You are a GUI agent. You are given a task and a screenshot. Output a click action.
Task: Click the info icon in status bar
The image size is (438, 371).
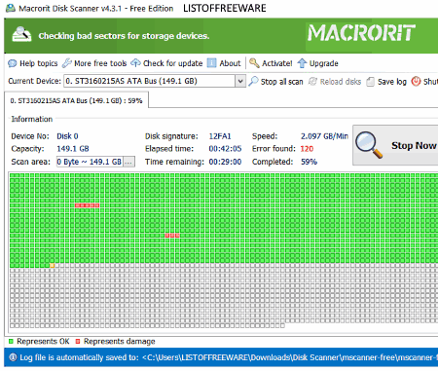click(x=13, y=357)
